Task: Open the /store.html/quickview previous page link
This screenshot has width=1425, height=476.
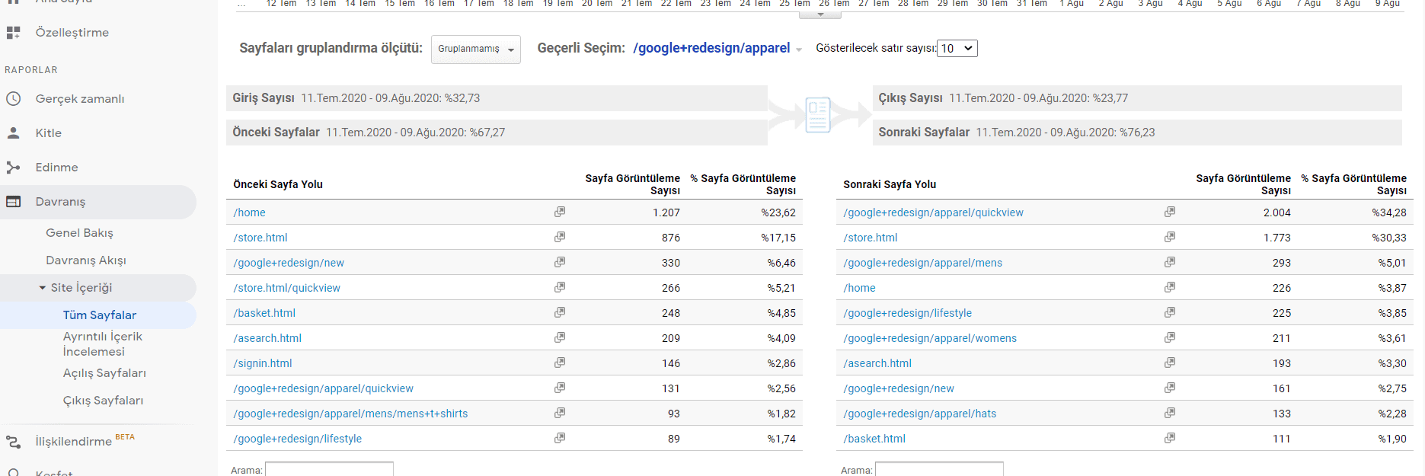Action: click(287, 288)
